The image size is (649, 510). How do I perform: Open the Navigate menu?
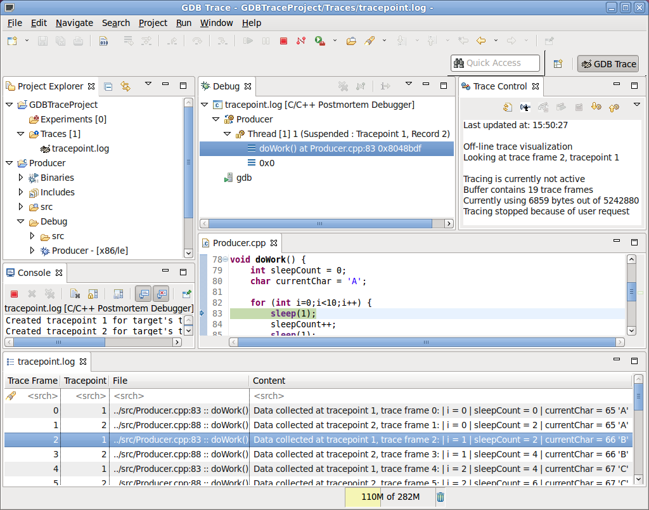pos(74,23)
